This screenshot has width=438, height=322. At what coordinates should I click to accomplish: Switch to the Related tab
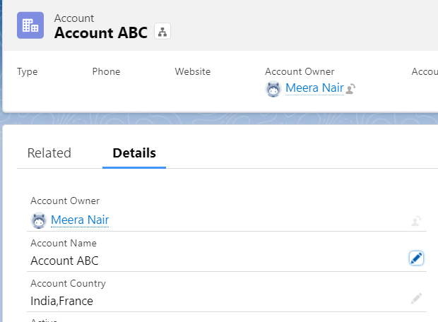(49, 153)
